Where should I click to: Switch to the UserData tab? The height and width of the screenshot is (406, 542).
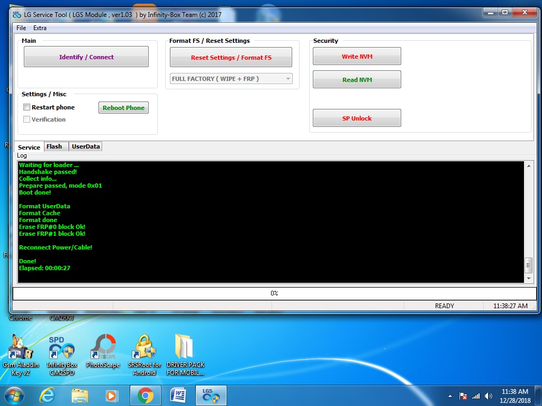point(86,146)
